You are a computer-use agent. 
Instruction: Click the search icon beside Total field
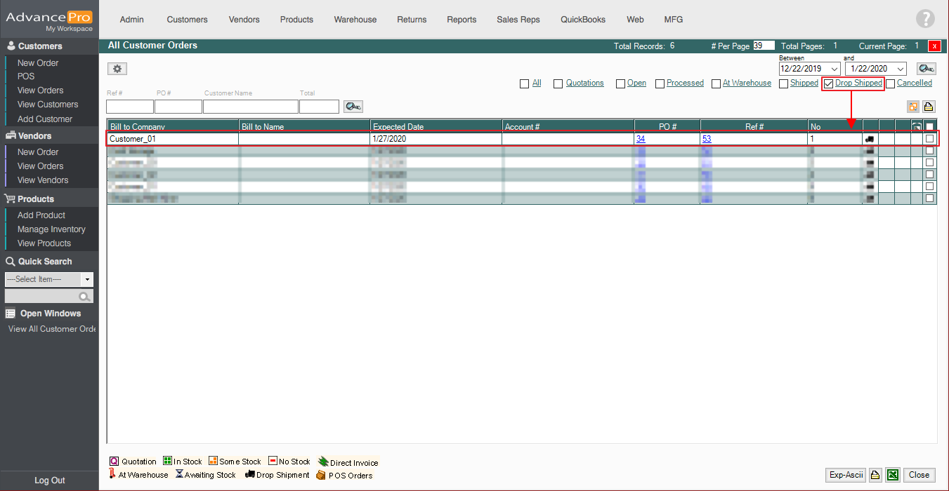click(353, 107)
